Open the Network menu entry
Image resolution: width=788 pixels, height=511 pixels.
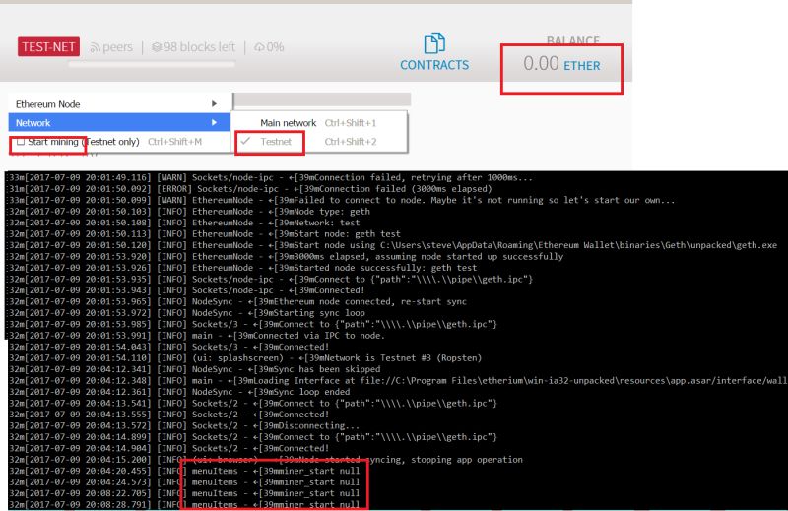tap(119, 123)
